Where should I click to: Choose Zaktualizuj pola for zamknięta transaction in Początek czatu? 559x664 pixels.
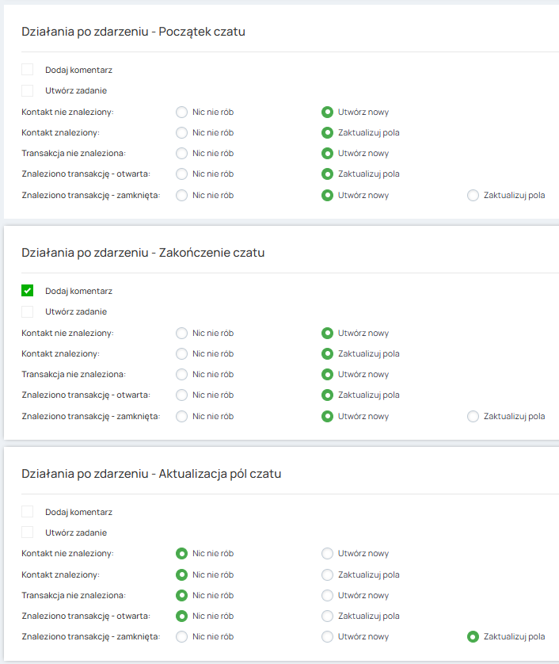pos(473,195)
